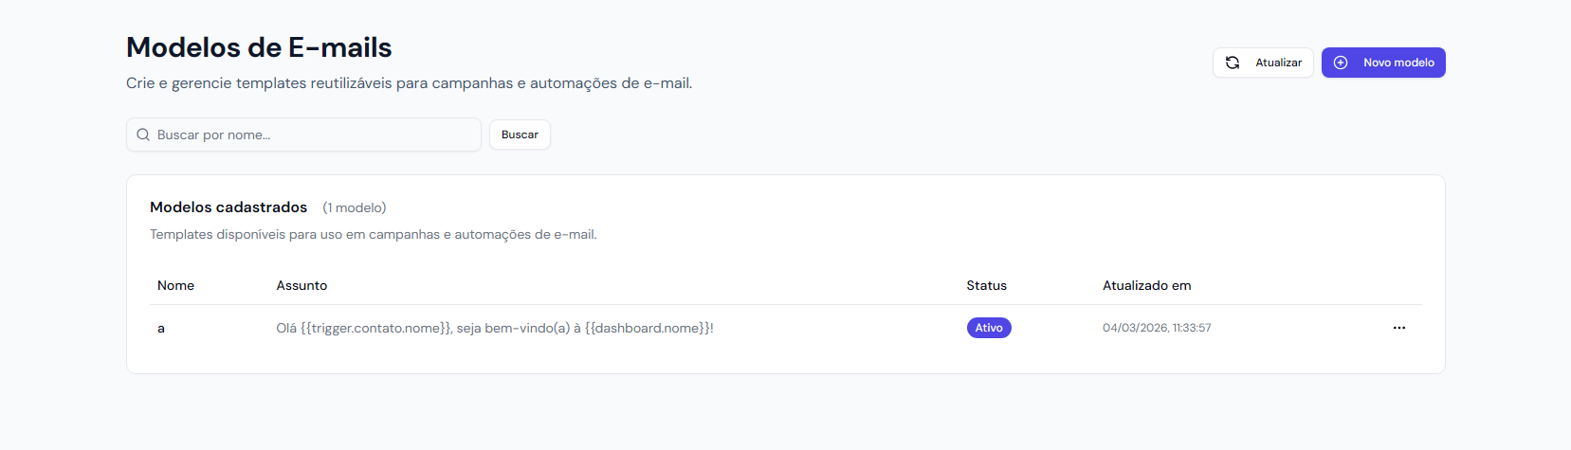1571x450 pixels.
Task: Click the '(1 modelo)' count label
Action: coord(354,207)
